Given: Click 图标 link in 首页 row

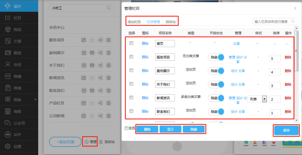Looking at the screenshot, I should pos(145,43).
